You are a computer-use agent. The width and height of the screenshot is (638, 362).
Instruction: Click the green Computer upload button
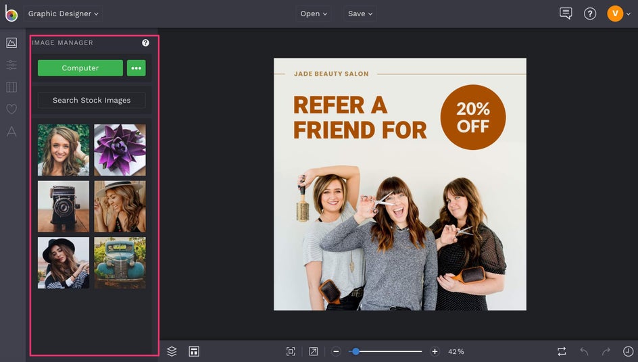pyautogui.click(x=80, y=68)
